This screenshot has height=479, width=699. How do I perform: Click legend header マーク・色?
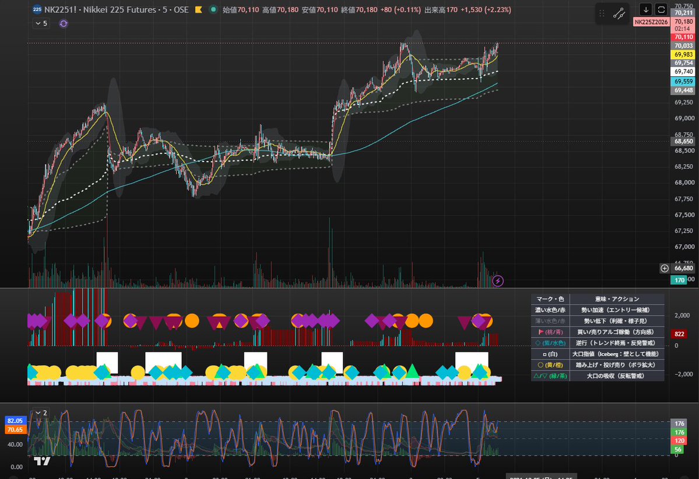click(x=550, y=299)
